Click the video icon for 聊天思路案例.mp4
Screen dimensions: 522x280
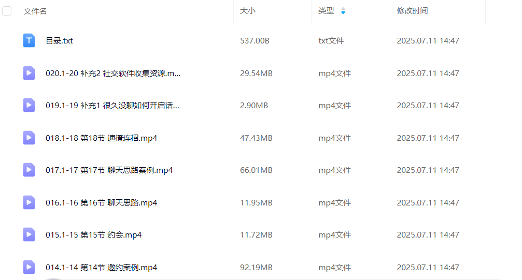point(29,170)
